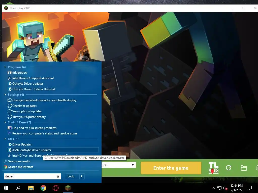This screenshot has width=258, height=193.
Task: Click the muted volume tray icon
Action: click(x=225, y=188)
